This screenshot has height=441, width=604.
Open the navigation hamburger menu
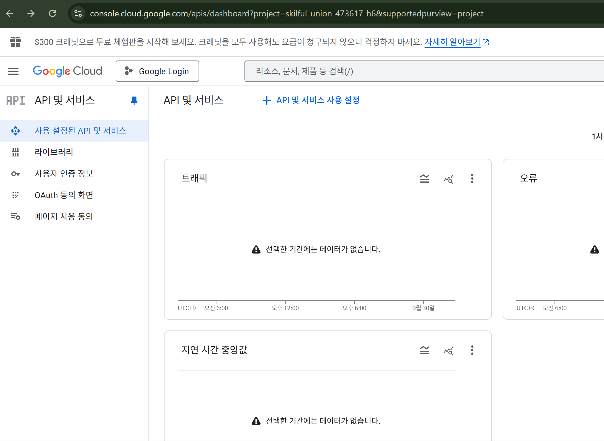13,71
